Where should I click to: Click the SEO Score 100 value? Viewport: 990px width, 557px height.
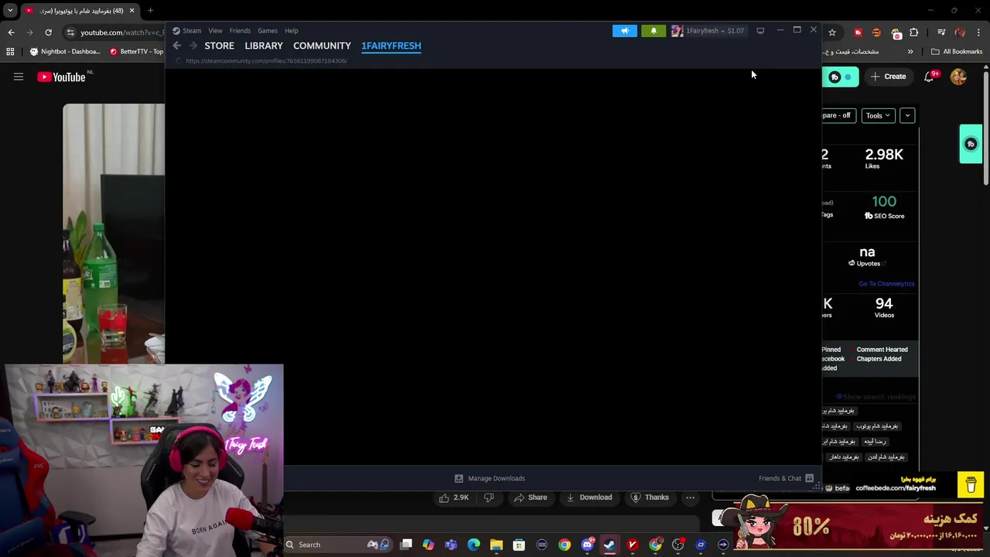pos(884,202)
